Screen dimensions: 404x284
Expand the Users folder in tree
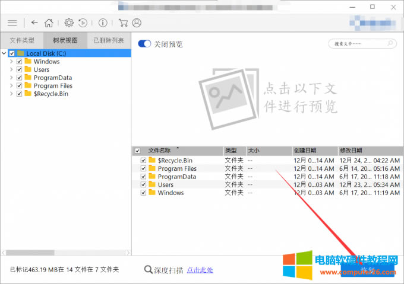(x=11, y=70)
